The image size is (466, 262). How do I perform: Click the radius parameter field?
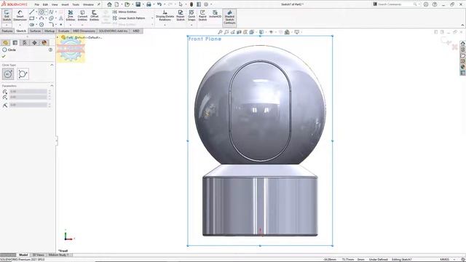[x=28, y=105]
